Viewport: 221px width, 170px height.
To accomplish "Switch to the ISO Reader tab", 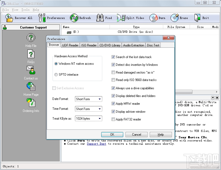I will [x=89, y=45].
